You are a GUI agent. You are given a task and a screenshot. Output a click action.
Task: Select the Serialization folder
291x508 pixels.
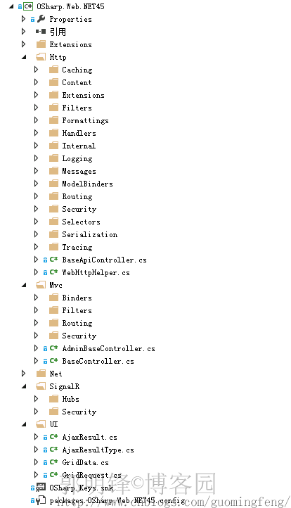90,234
